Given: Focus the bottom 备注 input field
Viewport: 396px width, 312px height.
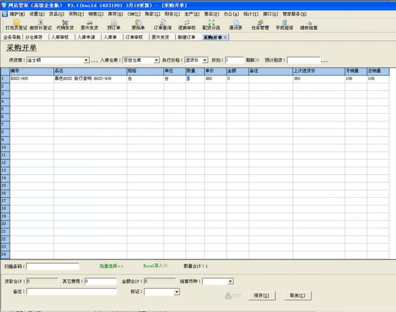Looking at the screenshot, I should [71, 292].
